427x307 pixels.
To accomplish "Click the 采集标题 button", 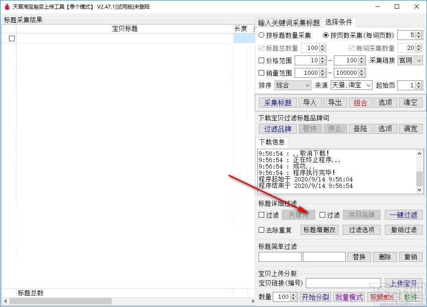I will (278, 103).
